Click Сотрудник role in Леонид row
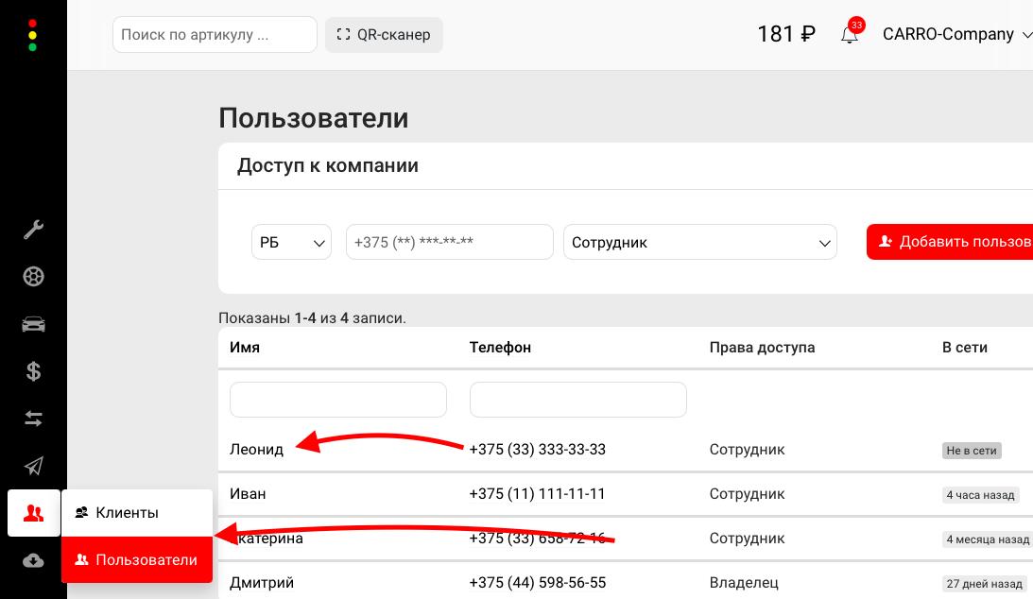This screenshot has height=599, width=1033. [x=747, y=450]
